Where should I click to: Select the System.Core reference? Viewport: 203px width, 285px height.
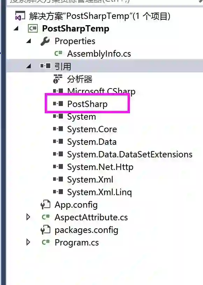[x=92, y=129]
